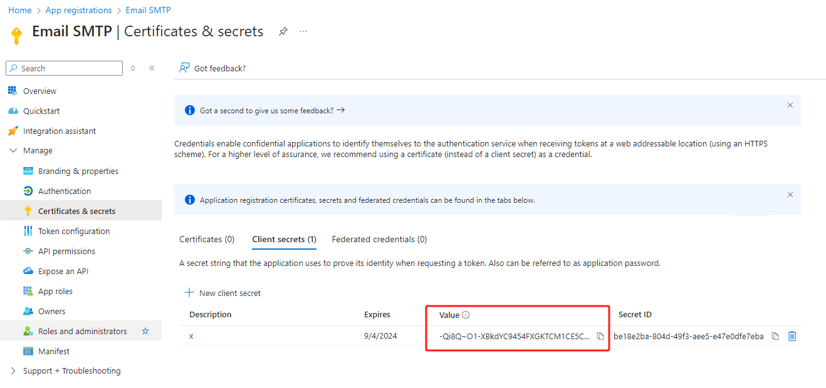Click New client secret button
Screen dimensions: 826x388
point(222,293)
